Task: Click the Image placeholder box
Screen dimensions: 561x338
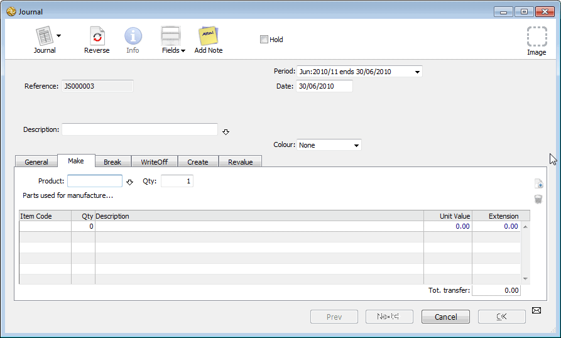Action: (x=536, y=37)
